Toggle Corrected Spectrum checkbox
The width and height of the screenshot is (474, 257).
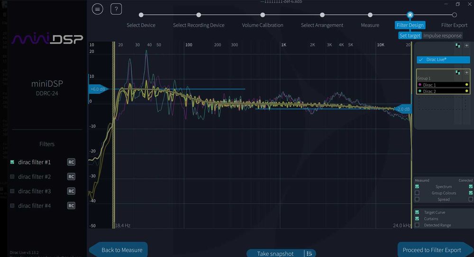471,186
